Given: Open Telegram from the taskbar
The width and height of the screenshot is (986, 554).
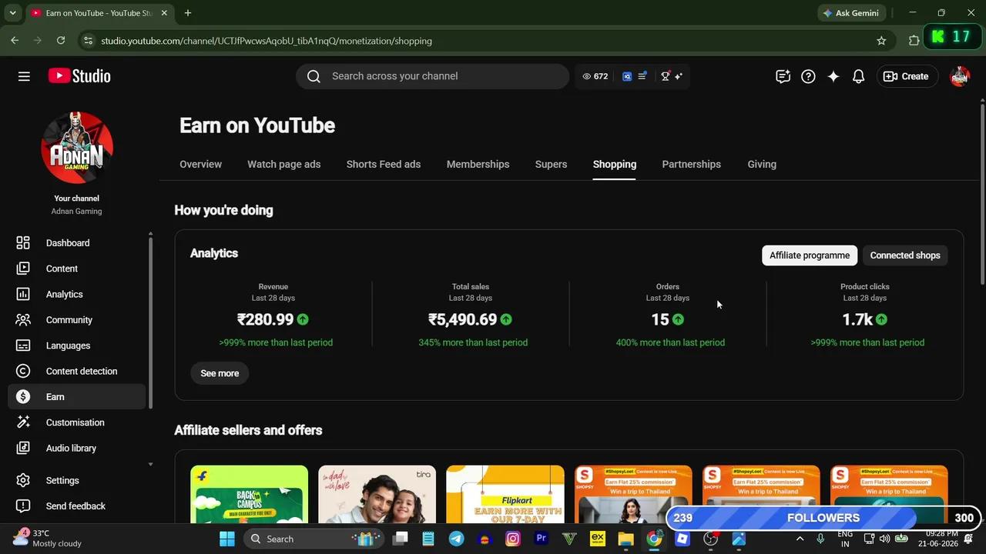Looking at the screenshot, I should pos(457,539).
